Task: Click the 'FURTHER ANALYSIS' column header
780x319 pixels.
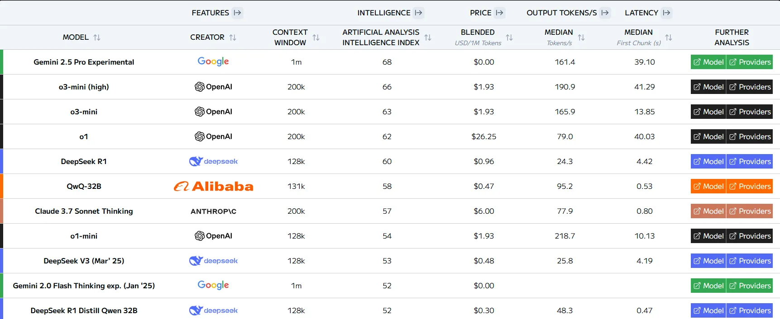Action: (732, 38)
